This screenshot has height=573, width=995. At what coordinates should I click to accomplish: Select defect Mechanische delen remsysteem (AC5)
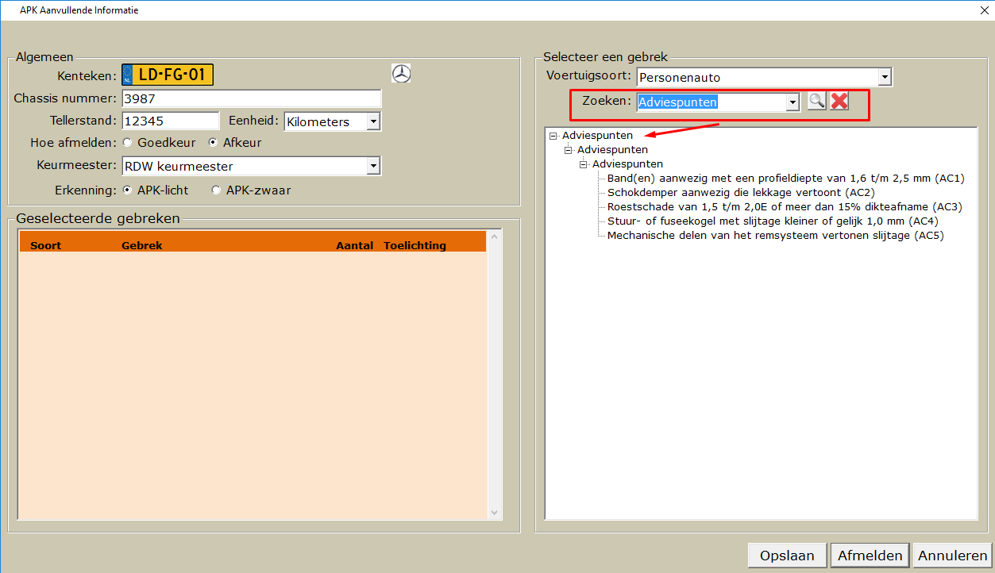coord(776,236)
